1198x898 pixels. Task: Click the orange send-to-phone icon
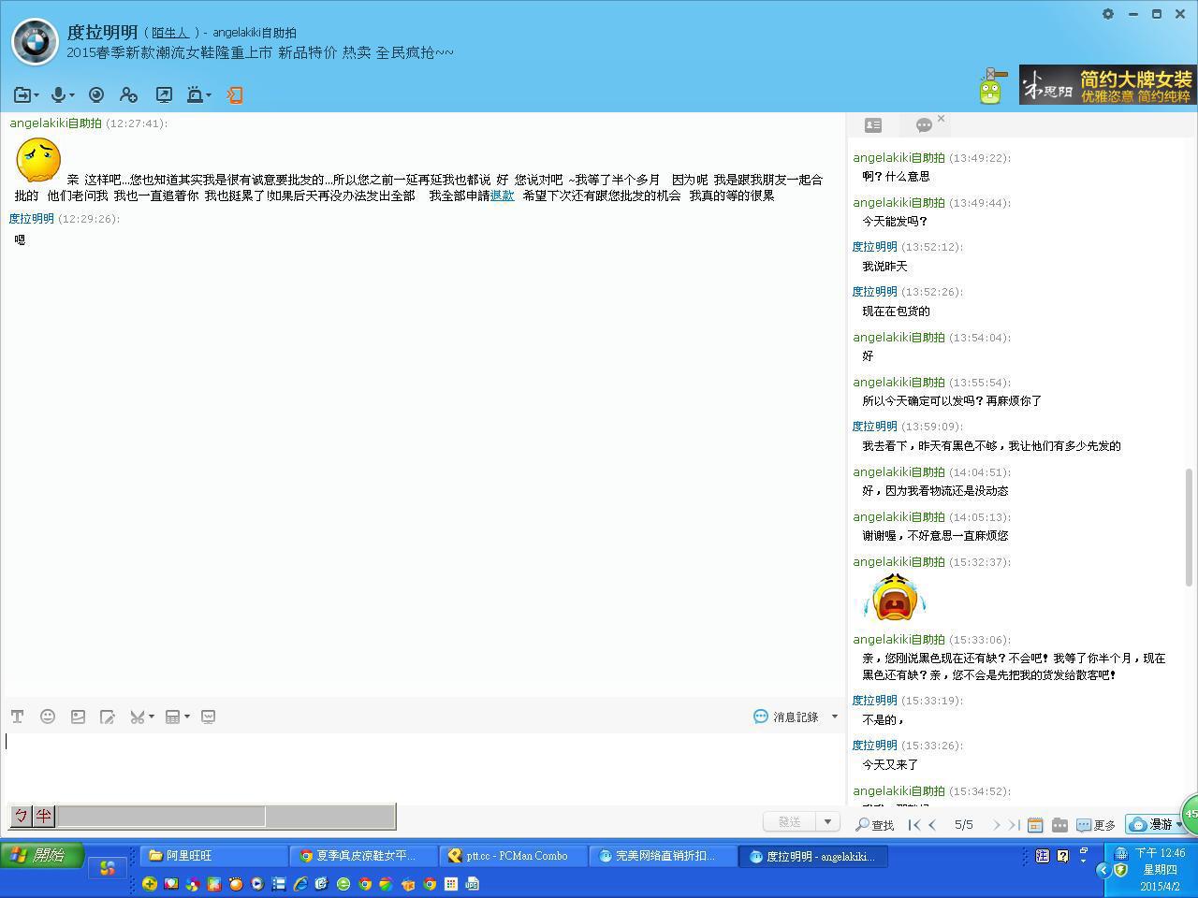pos(235,94)
